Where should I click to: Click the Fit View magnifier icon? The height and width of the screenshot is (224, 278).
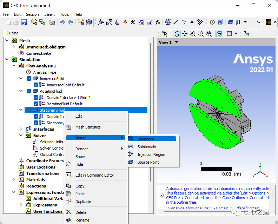[x=209, y=33]
